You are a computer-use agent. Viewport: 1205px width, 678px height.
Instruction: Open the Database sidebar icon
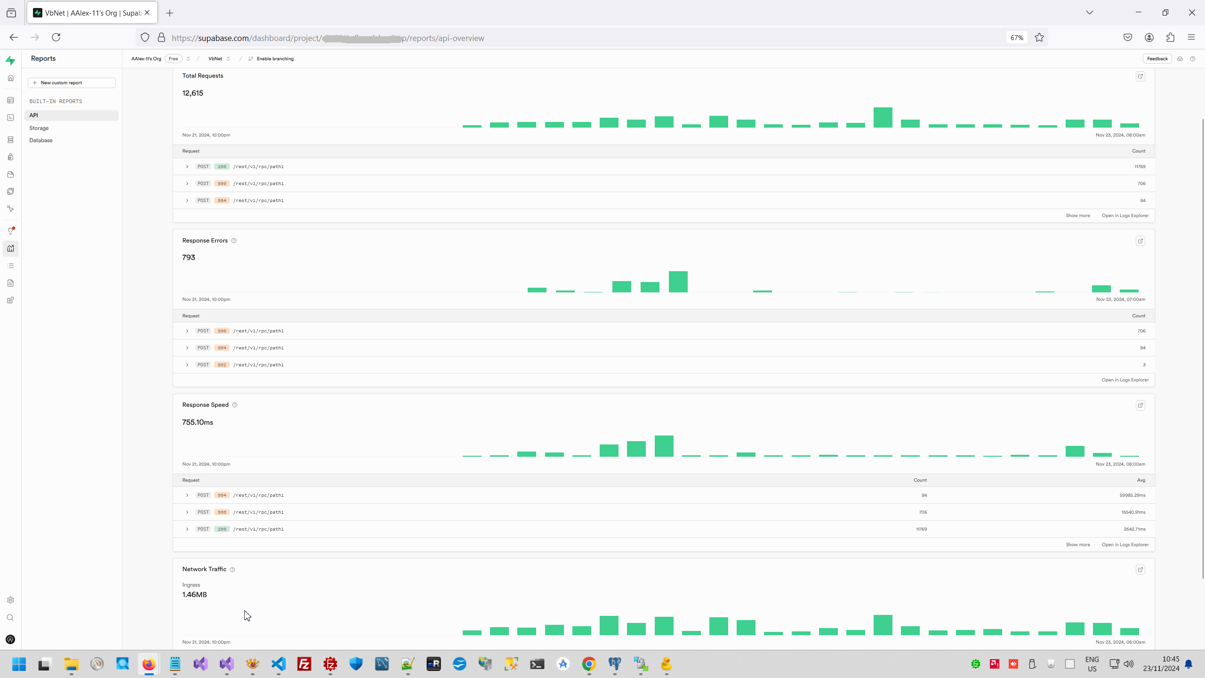tap(10, 140)
